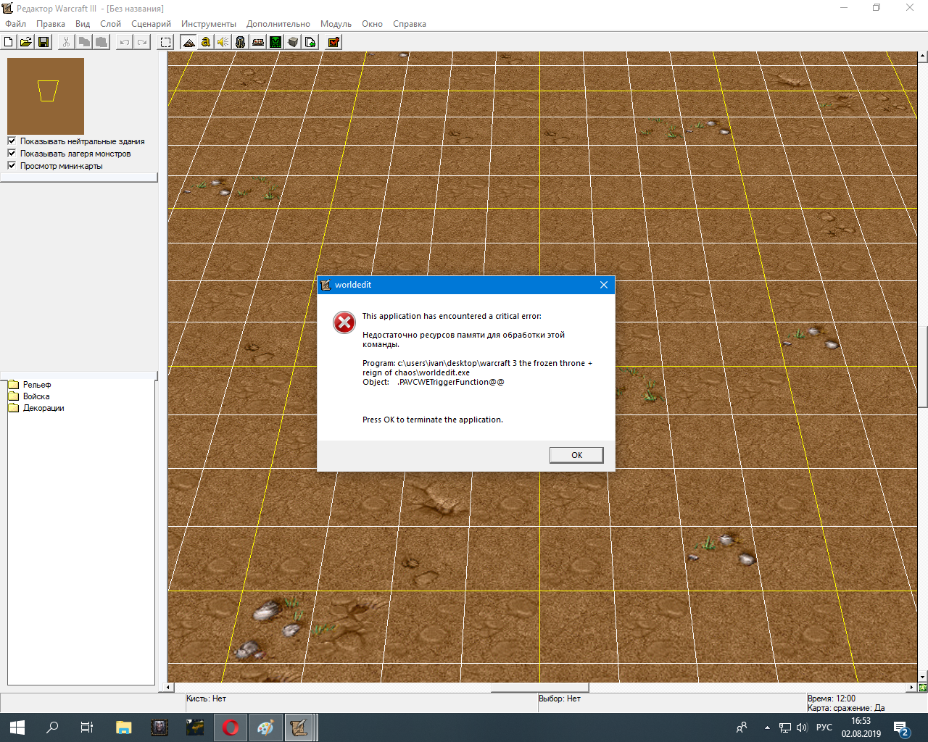
Task: Click the horizontal scrollbar under the map
Action: [x=539, y=687]
